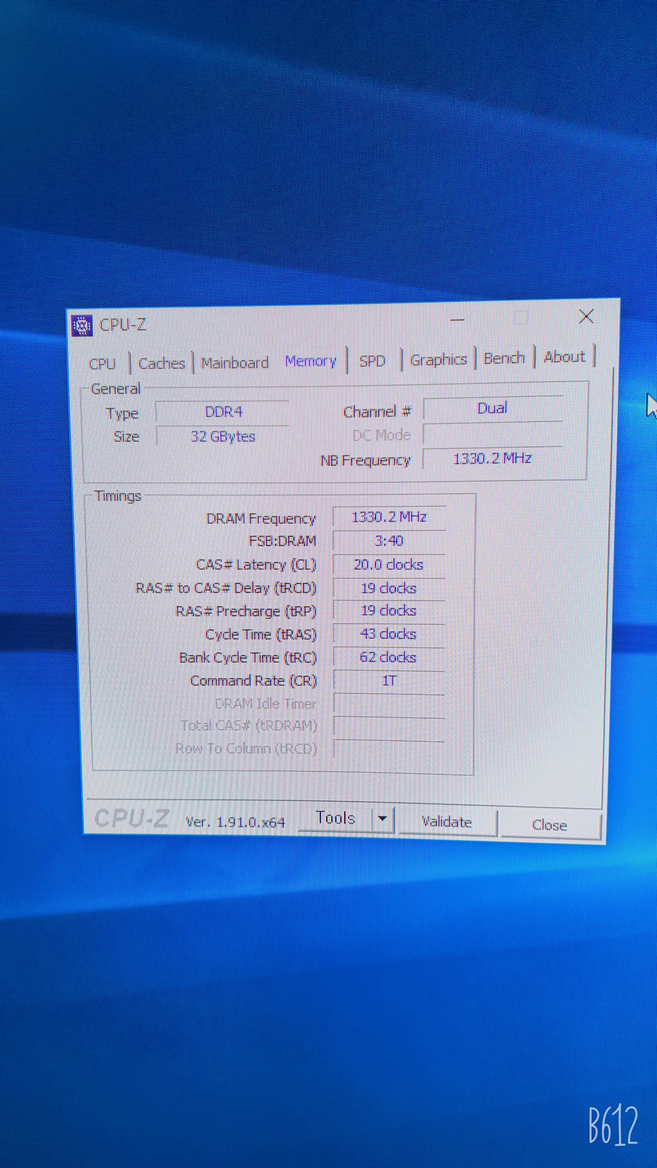Close the CPU-Z window with X

(586, 316)
